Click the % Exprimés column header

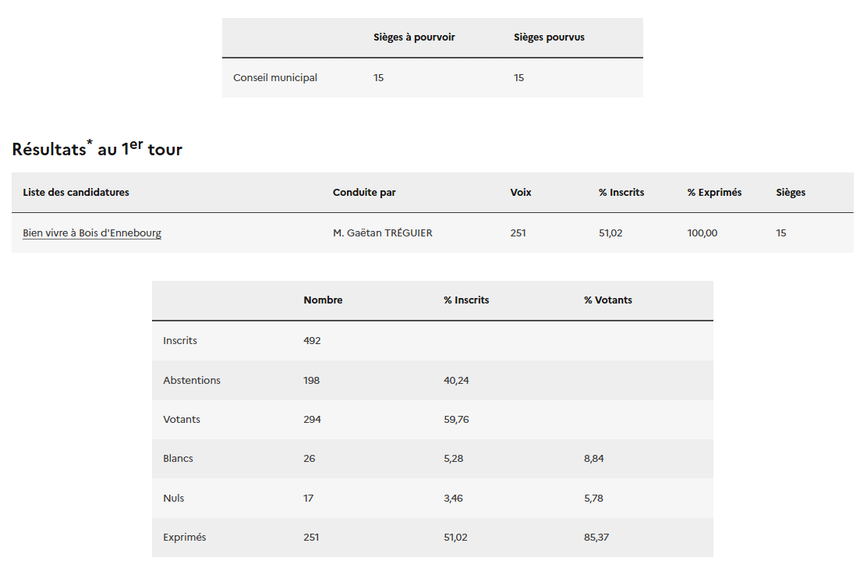tap(714, 193)
